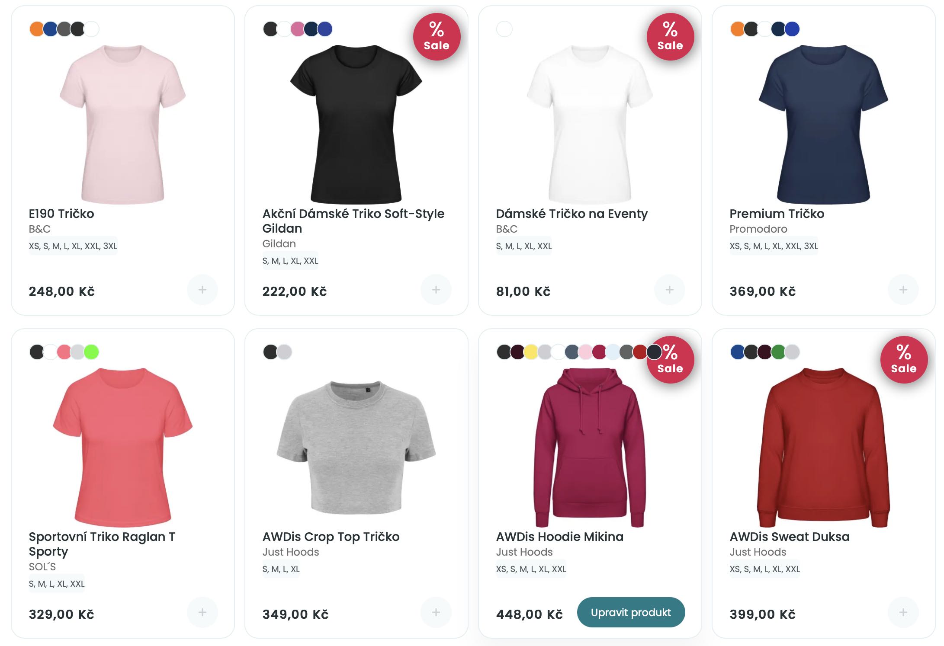This screenshot has width=944, height=646.
Task: Click the Sale badge on AWDis Sweat Duksa
Action: 904,360
